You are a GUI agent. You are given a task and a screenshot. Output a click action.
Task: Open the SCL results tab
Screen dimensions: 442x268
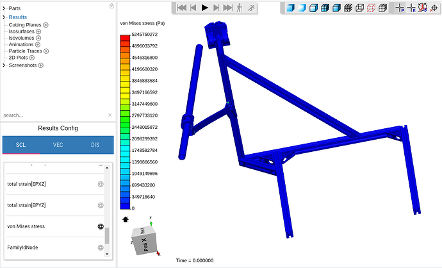pos(20,145)
